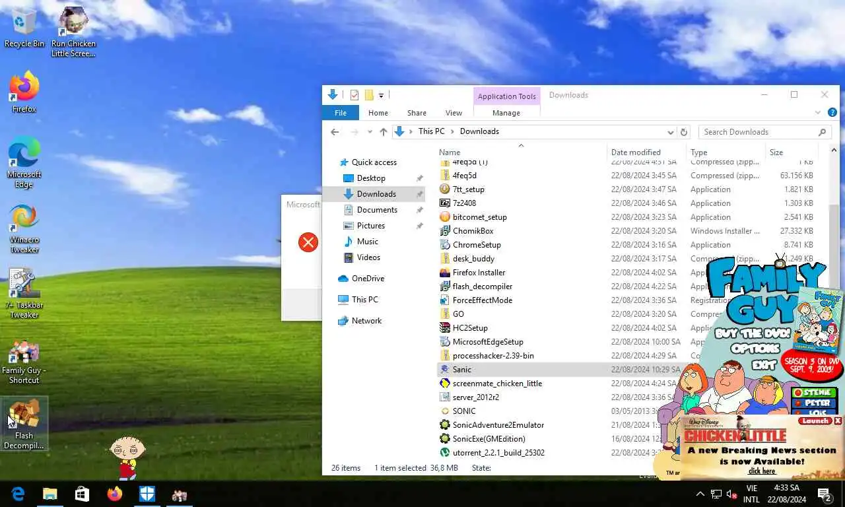Viewport: 845px width, 507px height.
Task: Open the Customize Quick Access Toolbar dropdown
Action: (381, 96)
